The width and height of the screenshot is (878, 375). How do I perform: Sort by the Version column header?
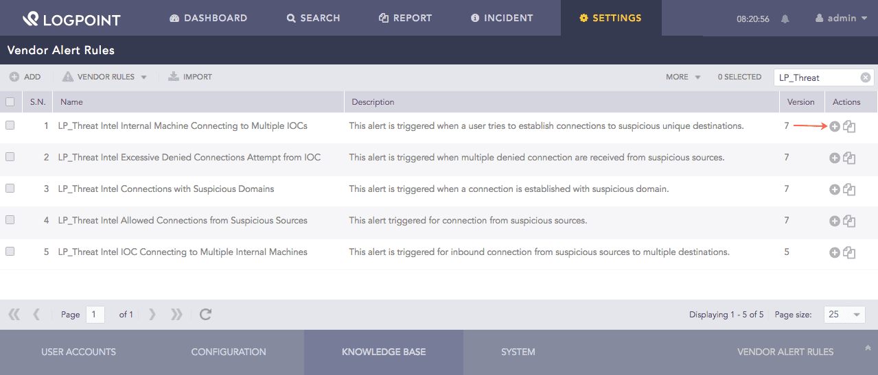tap(800, 101)
